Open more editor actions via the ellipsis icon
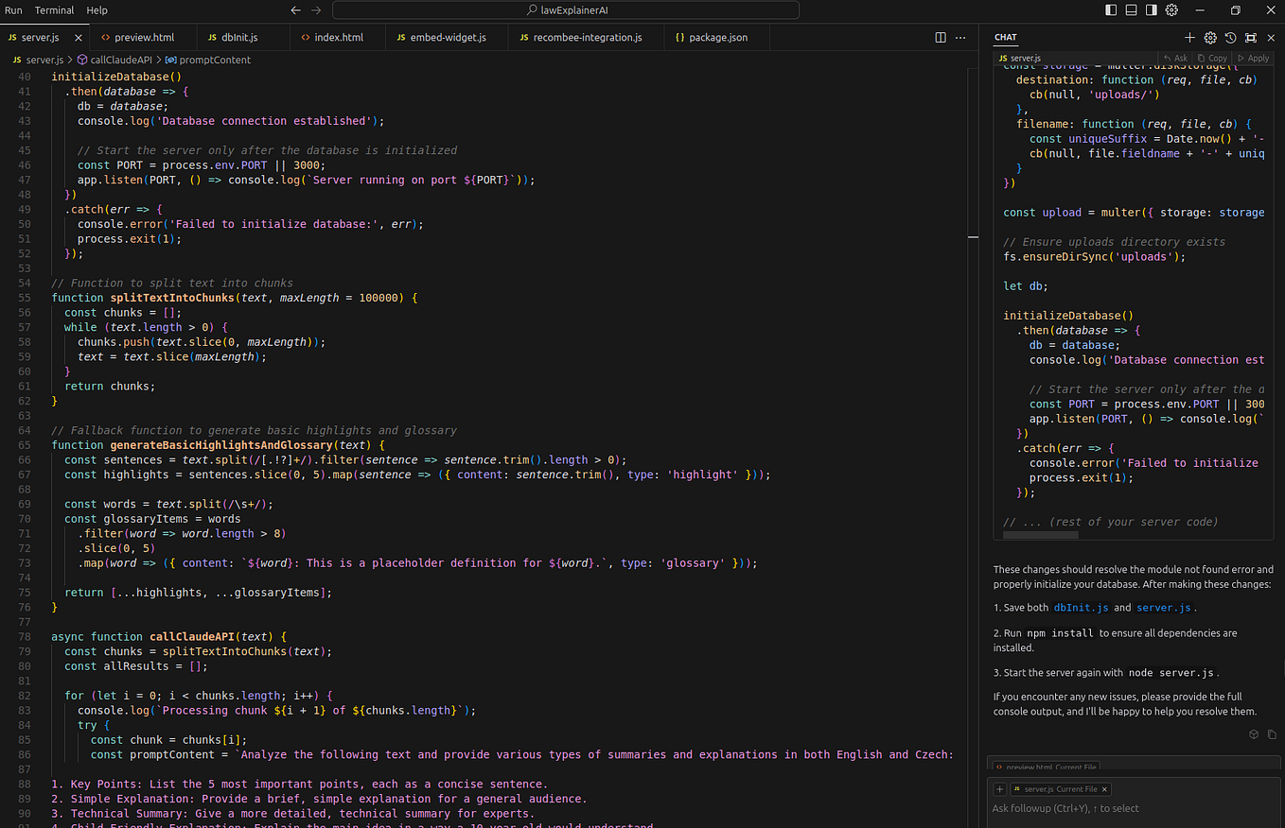Image resolution: width=1285 pixels, height=828 pixels. click(x=960, y=37)
